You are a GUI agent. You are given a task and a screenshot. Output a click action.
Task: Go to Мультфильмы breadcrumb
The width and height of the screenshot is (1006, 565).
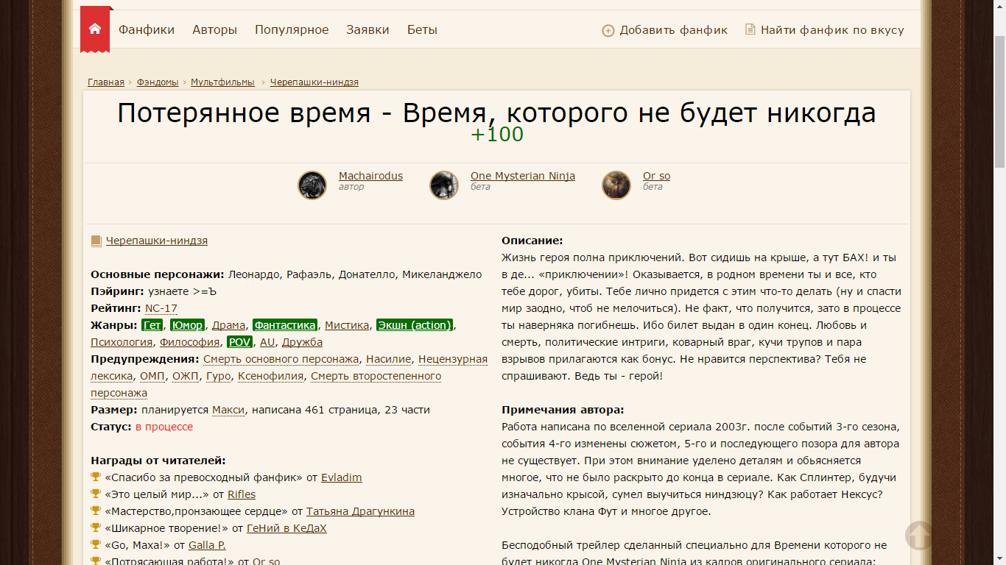click(x=222, y=82)
